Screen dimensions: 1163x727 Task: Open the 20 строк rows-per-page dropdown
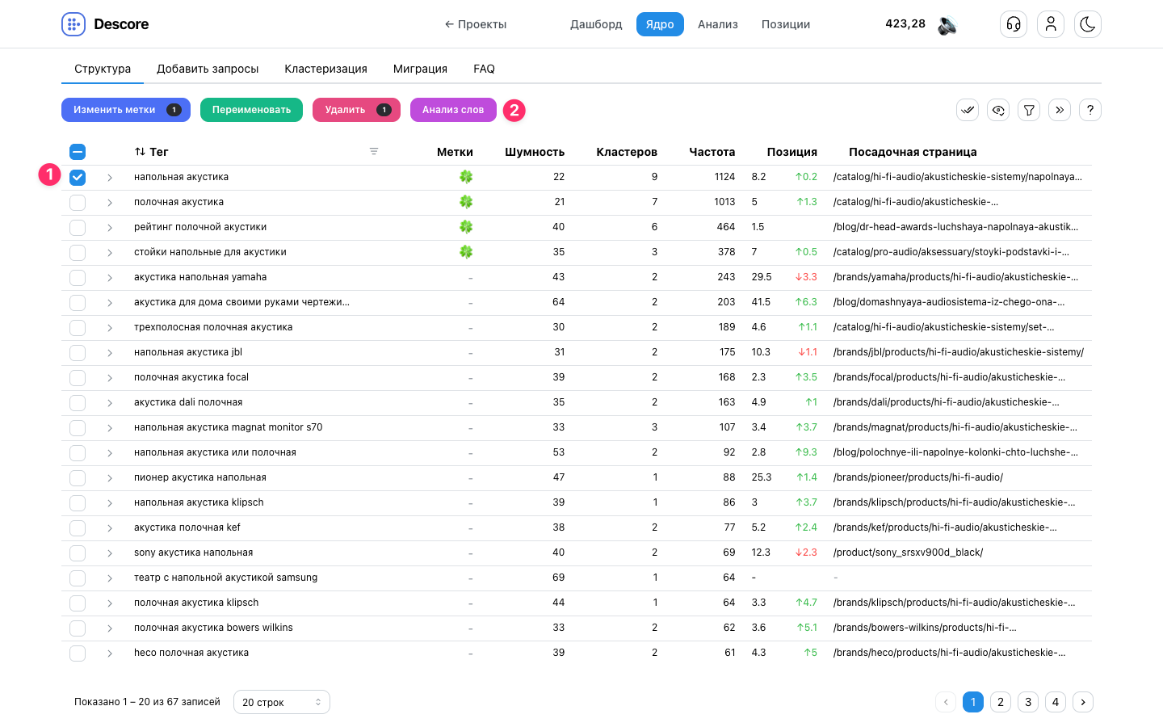pyautogui.click(x=282, y=702)
